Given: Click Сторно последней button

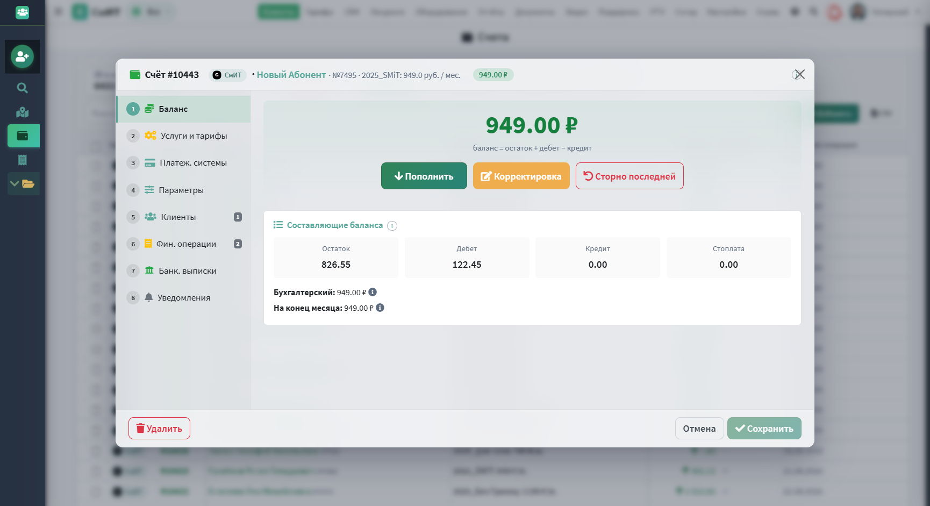Looking at the screenshot, I should tap(629, 176).
